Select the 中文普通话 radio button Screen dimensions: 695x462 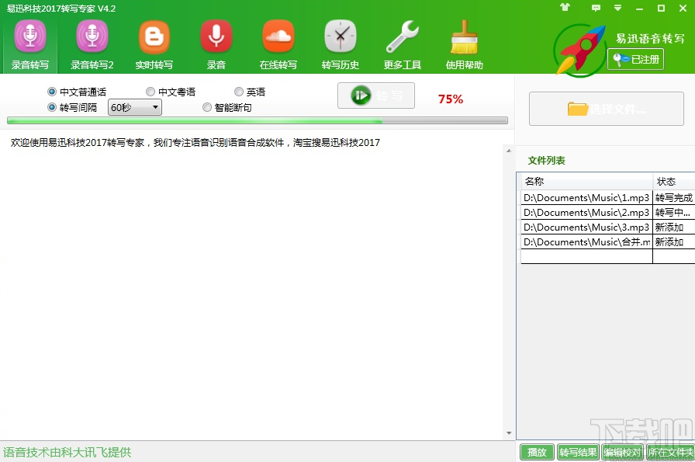[x=50, y=91]
